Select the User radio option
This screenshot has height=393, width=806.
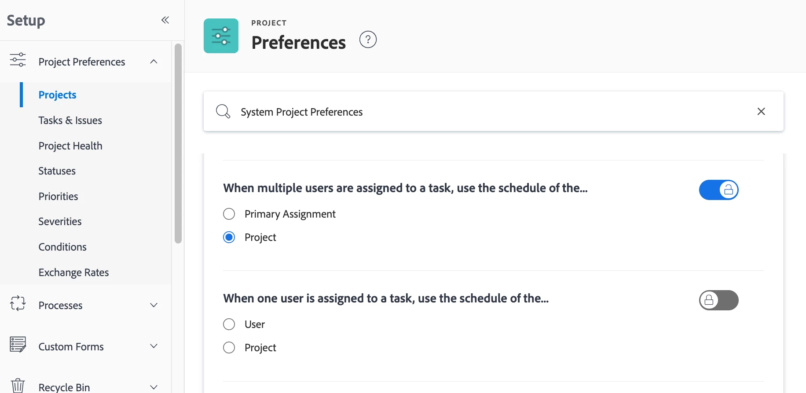pyautogui.click(x=229, y=324)
